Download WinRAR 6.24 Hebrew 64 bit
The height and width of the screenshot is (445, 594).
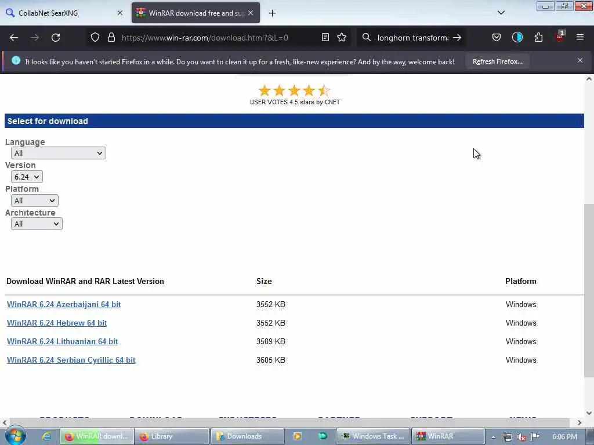pos(57,323)
